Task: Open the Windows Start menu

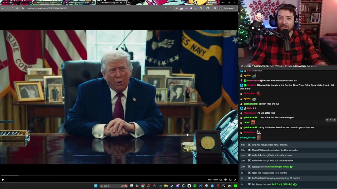Action: tap(96, 186)
